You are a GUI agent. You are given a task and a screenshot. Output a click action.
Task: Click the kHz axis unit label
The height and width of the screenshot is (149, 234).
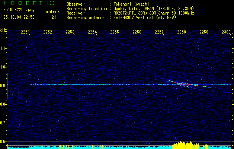tap(3, 30)
